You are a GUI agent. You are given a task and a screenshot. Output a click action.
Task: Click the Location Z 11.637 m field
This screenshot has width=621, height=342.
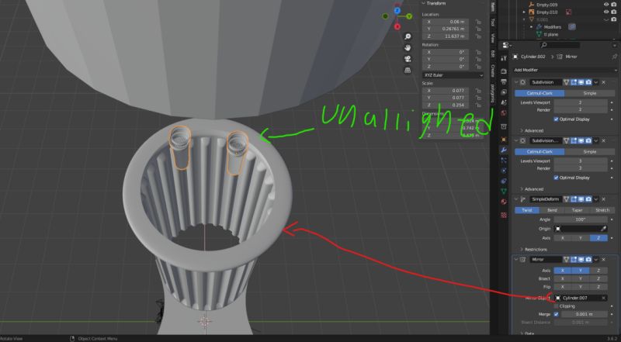(446, 36)
